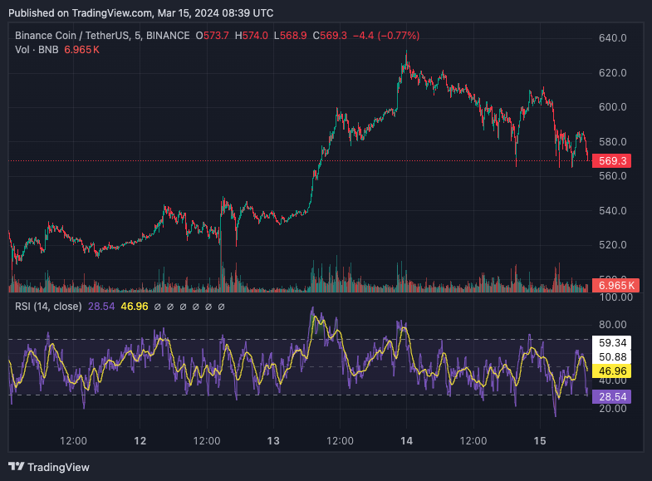Click the TradingView logo at bottom left
This screenshot has height=481, width=652.
[x=48, y=467]
